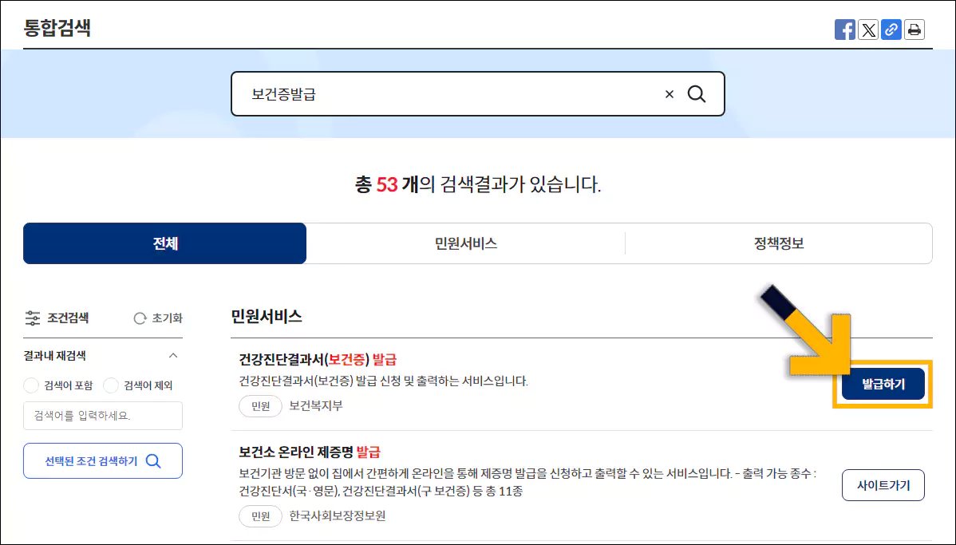
Task: Select the 전체 tab
Action: (x=164, y=243)
